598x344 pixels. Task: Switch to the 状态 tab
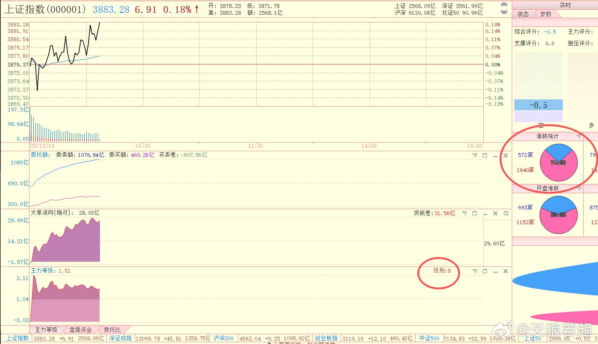(523, 14)
